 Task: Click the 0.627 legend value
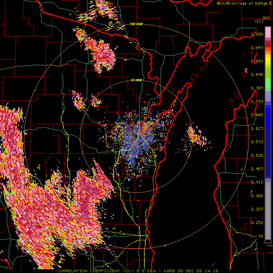(x=257, y=129)
